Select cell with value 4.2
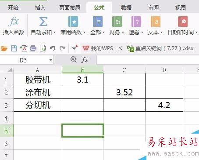 [164, 105]
